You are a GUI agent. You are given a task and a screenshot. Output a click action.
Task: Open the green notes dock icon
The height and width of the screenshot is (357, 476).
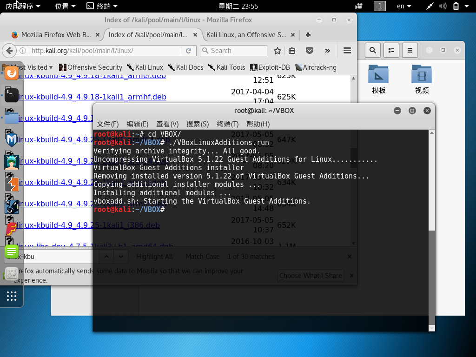click(12, 251)
